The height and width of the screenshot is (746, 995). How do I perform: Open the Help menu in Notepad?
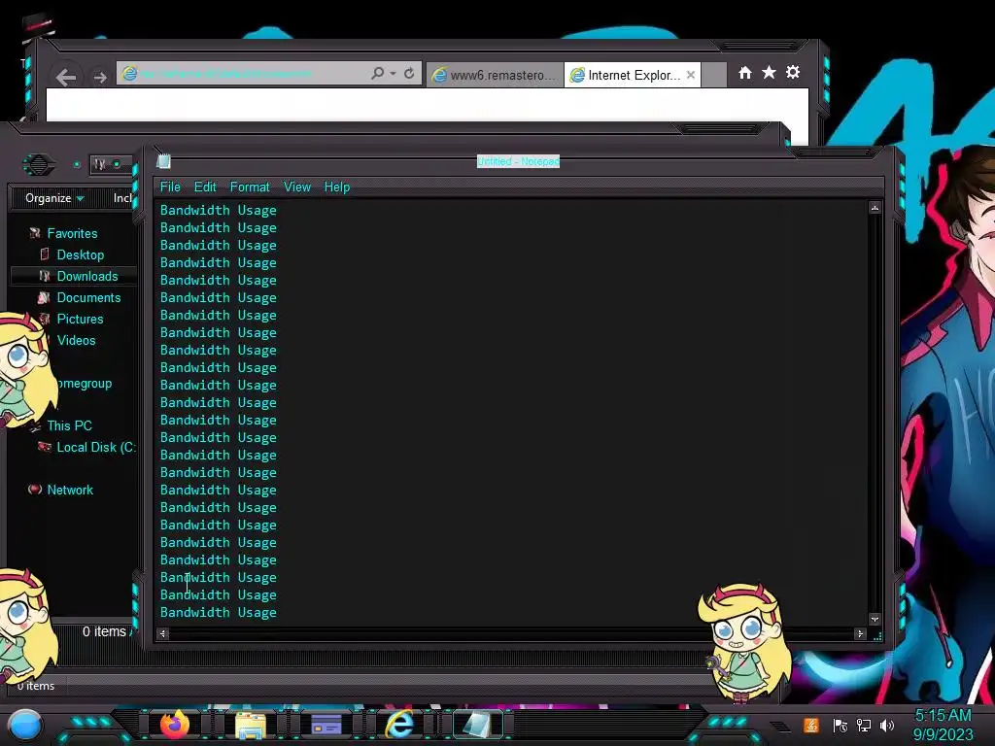point(337,187)
